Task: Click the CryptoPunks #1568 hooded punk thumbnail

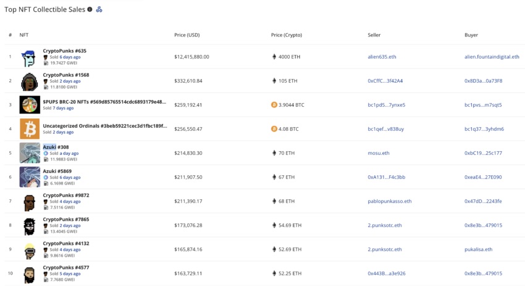Action: 30,81
